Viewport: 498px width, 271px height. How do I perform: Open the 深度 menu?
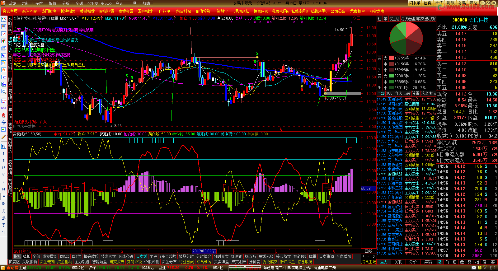(x=39, y=3)
